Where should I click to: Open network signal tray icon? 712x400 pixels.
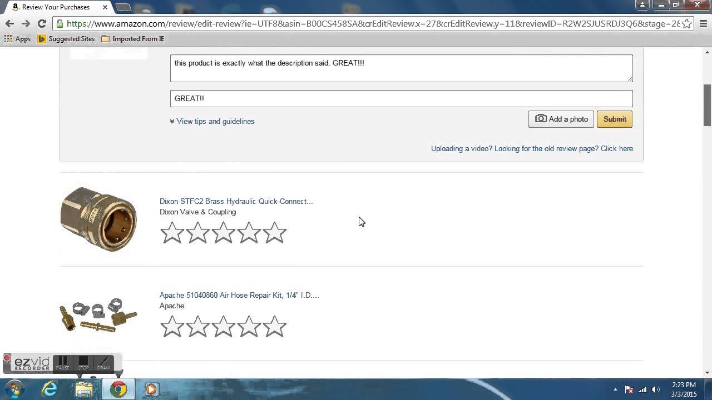point(642,389)
